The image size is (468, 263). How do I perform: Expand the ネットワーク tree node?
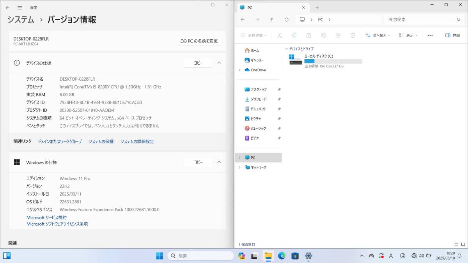239,167
